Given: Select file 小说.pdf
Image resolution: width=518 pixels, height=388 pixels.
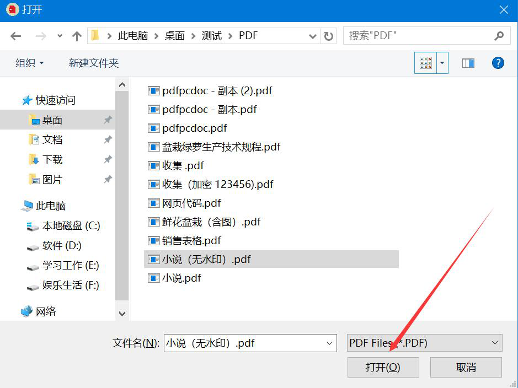Looking at the screenshot, I should (x=174, y=278).
